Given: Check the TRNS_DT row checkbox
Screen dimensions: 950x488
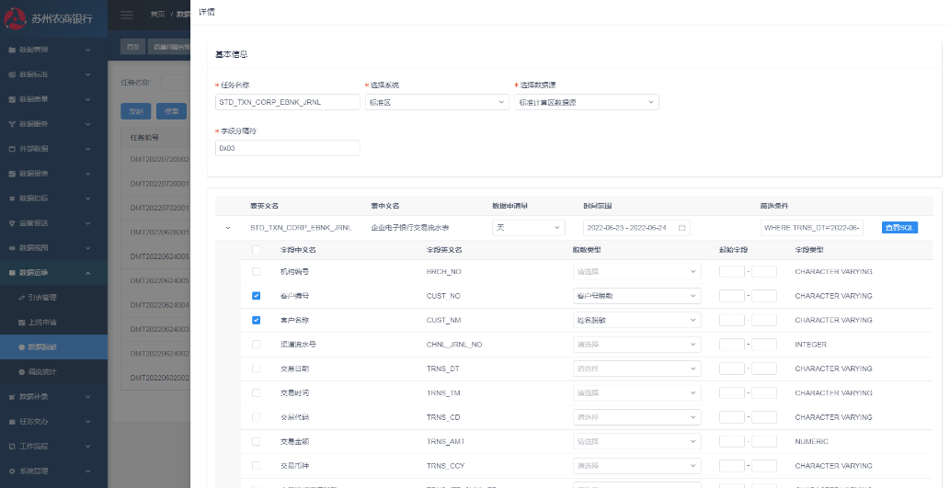Looking at the screenshot, I should [x=256, y=369].
